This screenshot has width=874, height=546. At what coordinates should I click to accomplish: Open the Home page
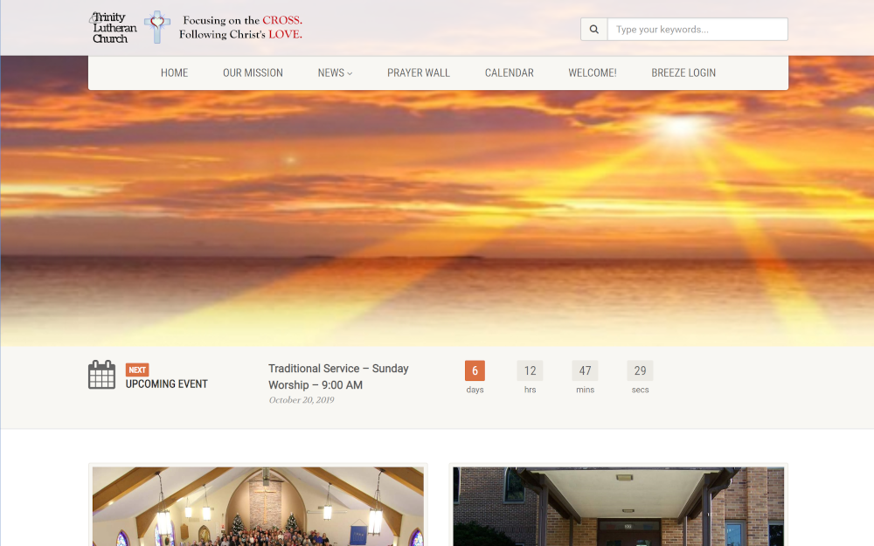[x=174, y=73]
